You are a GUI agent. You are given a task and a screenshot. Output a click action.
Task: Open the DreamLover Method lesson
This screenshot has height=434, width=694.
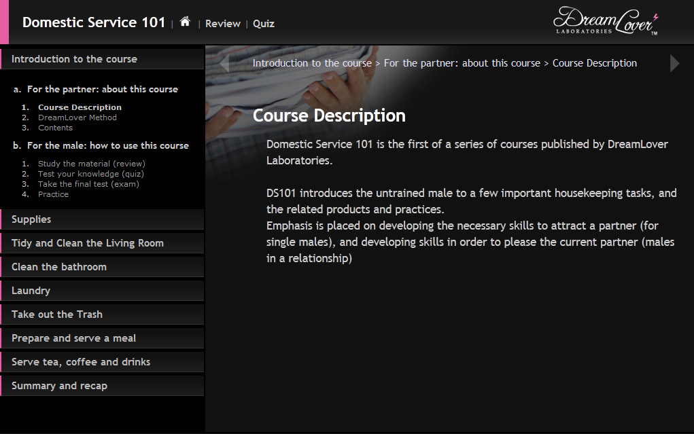[77, 117]
